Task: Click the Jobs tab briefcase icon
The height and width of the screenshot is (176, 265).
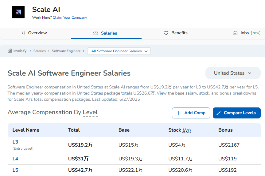Action: pos(235,33)
